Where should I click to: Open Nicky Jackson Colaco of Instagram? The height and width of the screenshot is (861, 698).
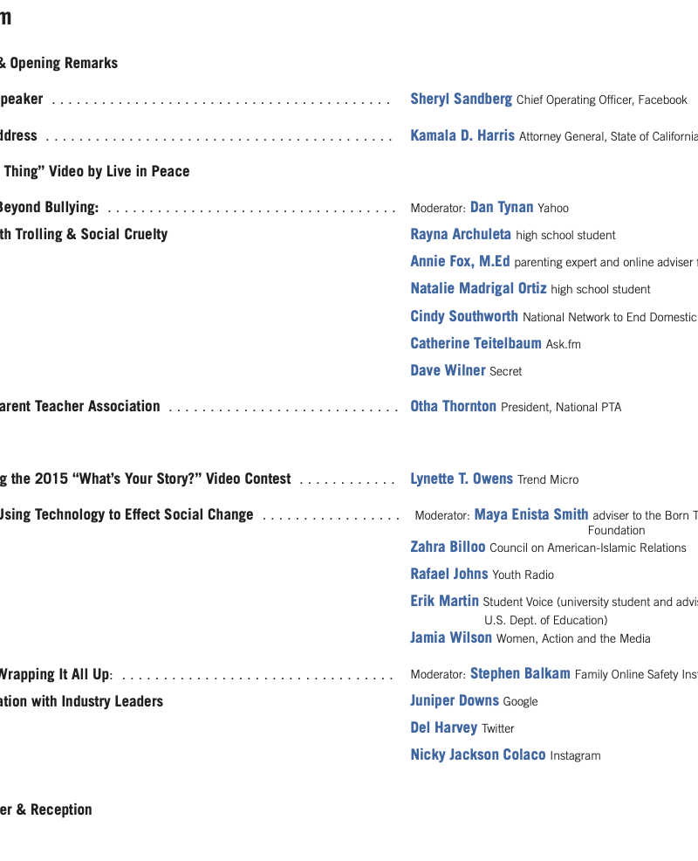[x=478, y=755]
